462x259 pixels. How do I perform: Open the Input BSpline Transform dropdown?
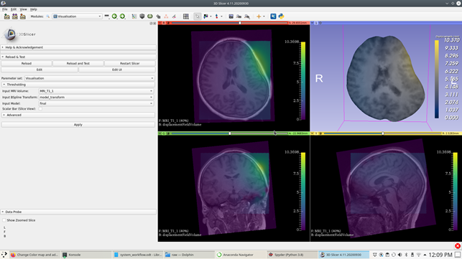[x=96, y=97]
